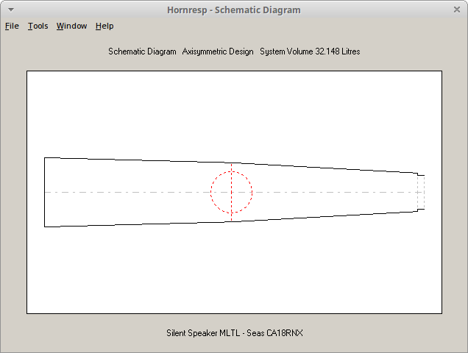Click 'Silent Speaker MLTL - Seas CA18RNX' caption
Screen dimensions: 468x353
click(235, 332)
